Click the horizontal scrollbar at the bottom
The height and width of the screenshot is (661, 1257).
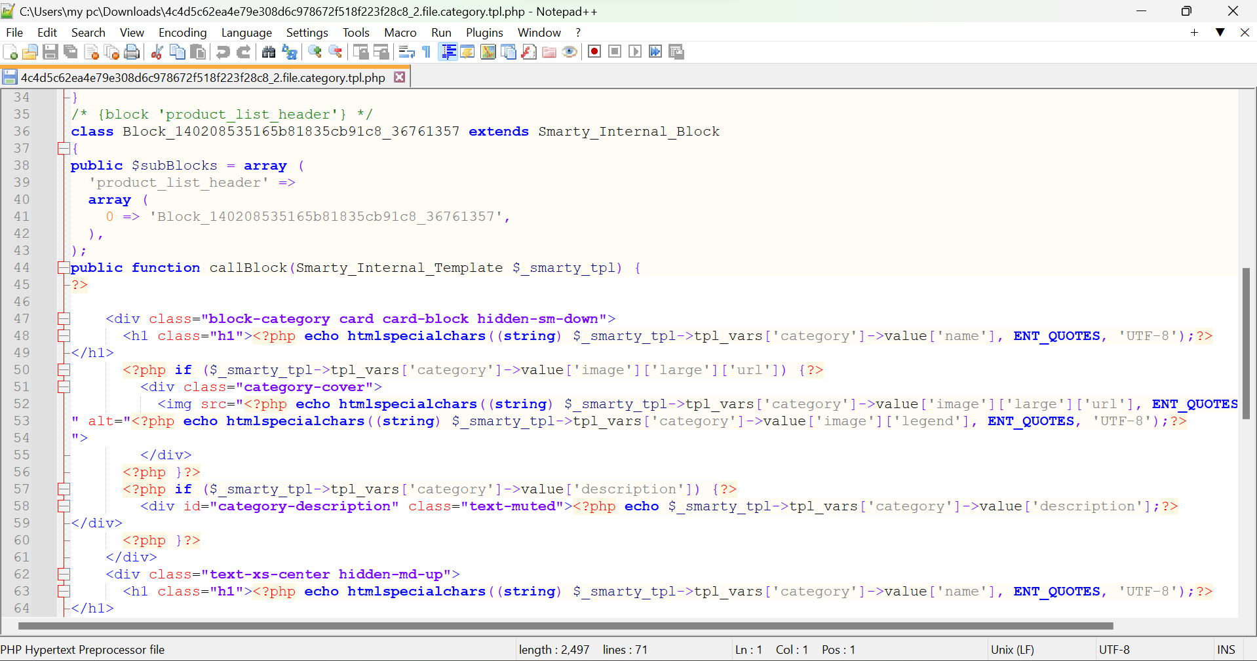pos(564,626)
